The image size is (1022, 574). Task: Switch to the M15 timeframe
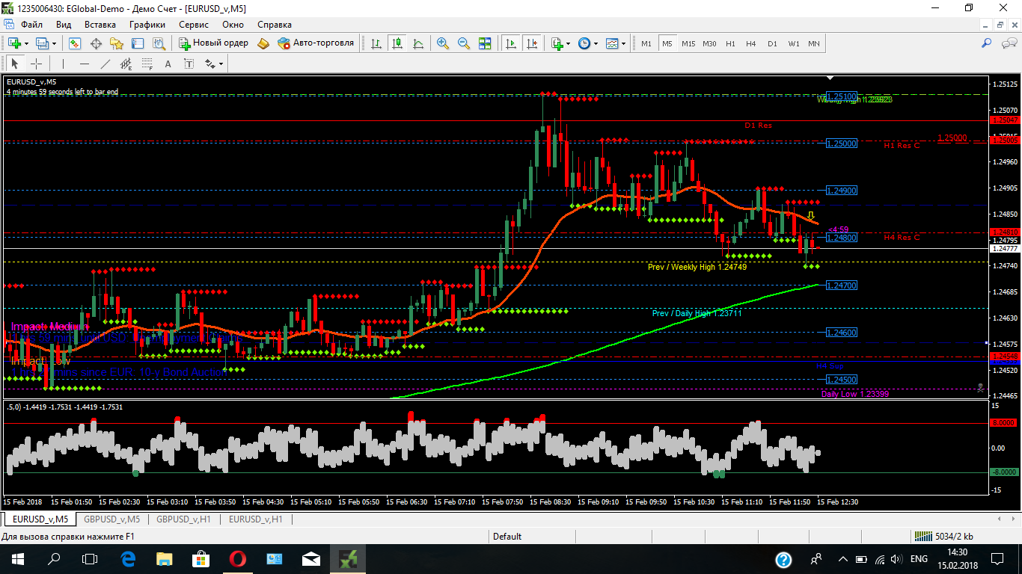(x=688, y=43)
